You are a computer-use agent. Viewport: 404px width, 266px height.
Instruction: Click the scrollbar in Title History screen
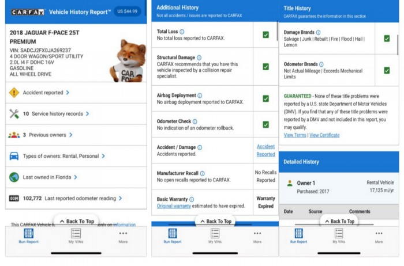click(398, 45)
